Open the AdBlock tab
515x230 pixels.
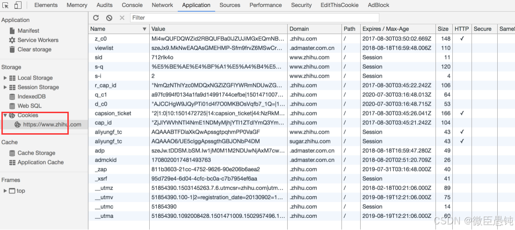tap(378, 5)
